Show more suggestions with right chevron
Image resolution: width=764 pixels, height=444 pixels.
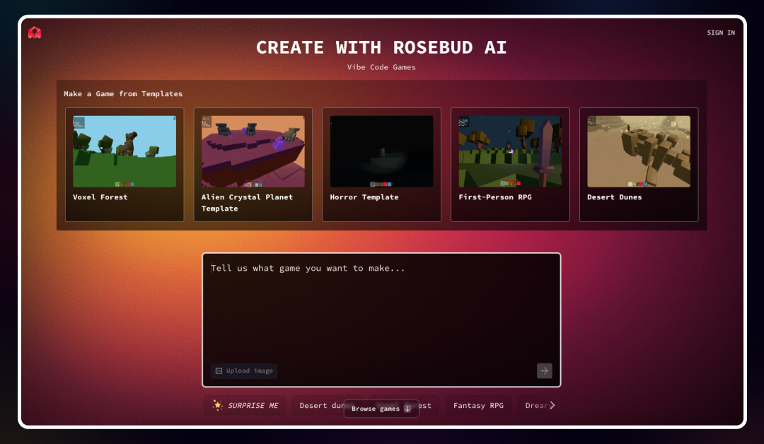(552, 406)
